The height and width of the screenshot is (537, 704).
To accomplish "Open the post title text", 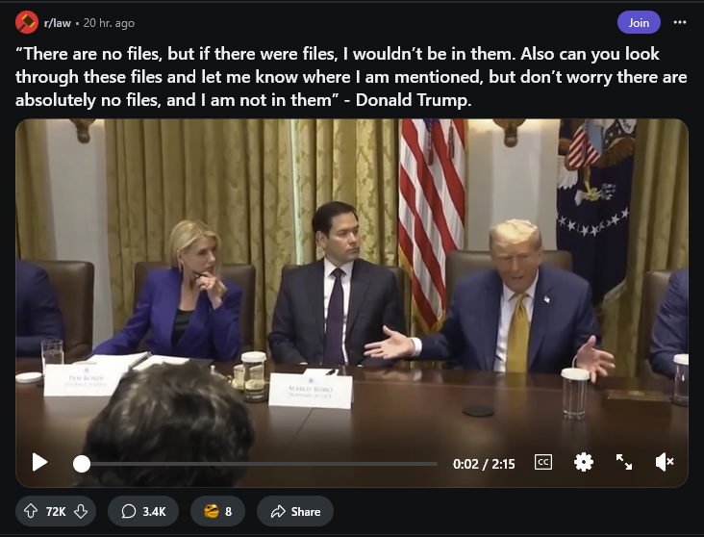I will point(351,77).
